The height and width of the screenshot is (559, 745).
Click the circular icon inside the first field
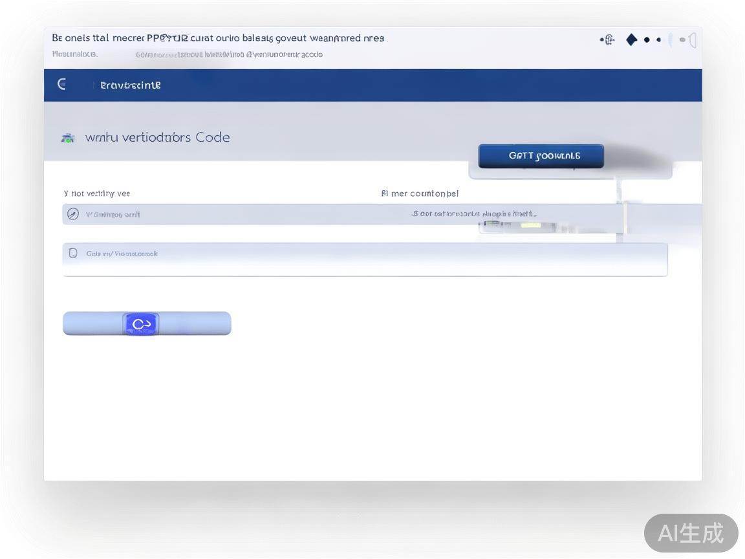coord(73,214)
